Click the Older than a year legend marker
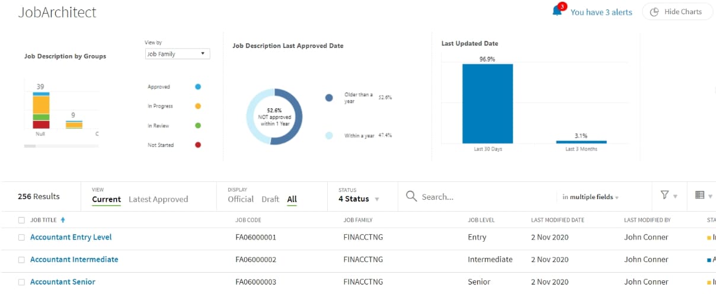This screenshot has width=716, height=294. click(x=329, y=98)
